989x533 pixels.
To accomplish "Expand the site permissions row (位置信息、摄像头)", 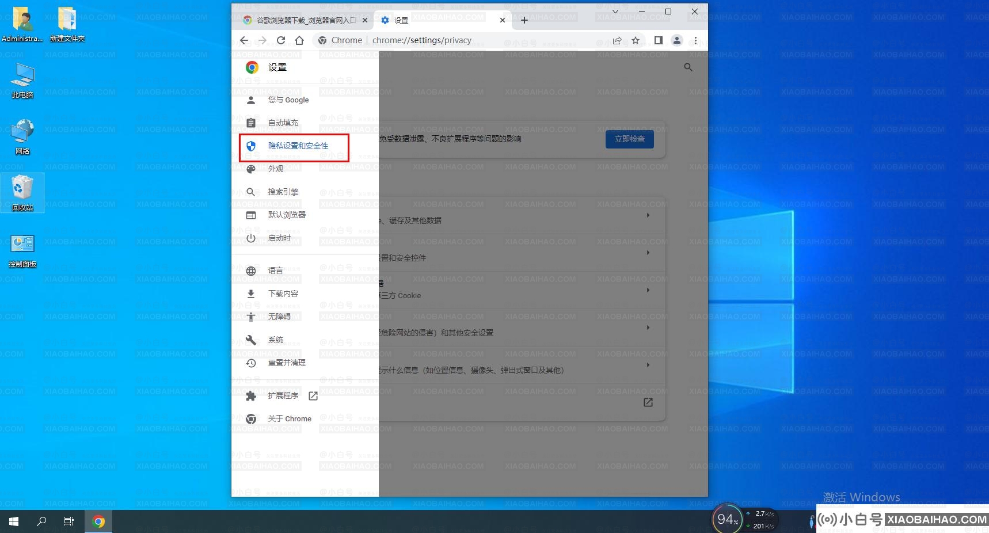I will coord(648,365).
